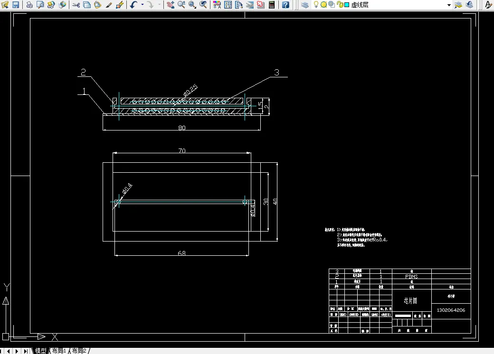The image size is (494, 354).
Task: Click leader callout number 3
Action: click(x=276, y=73)
